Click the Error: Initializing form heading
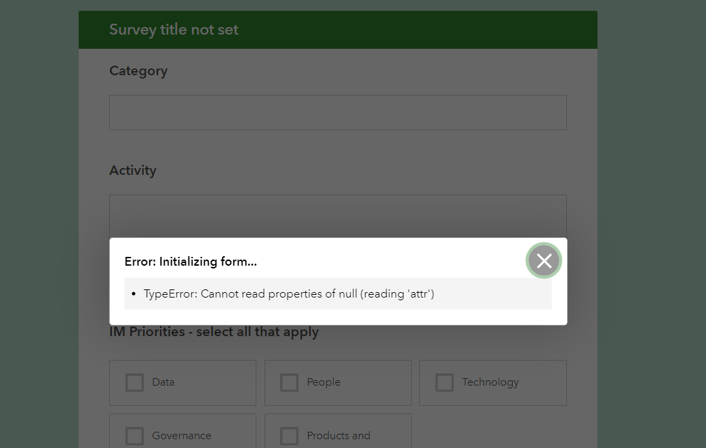Image resolution: width=706 pixels, height=448 pixels. pyautogui.click(x=191, y=262)
